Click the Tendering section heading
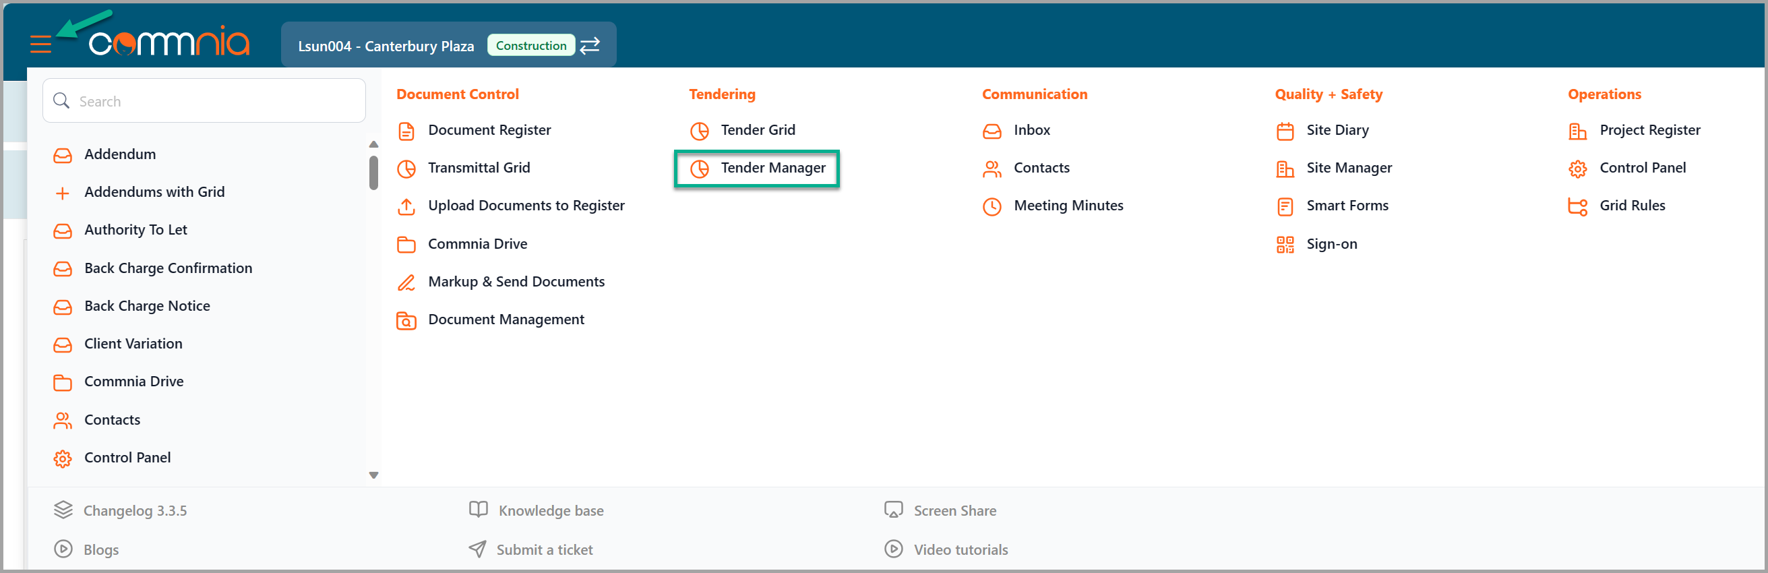 point(722,94)
